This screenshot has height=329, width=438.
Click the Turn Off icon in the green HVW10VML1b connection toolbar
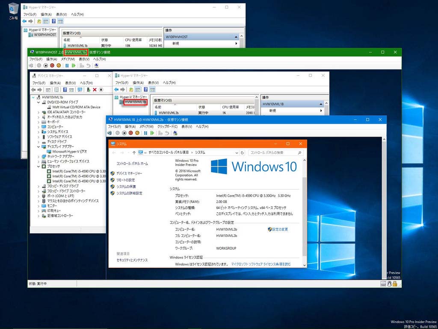(45, 66)
